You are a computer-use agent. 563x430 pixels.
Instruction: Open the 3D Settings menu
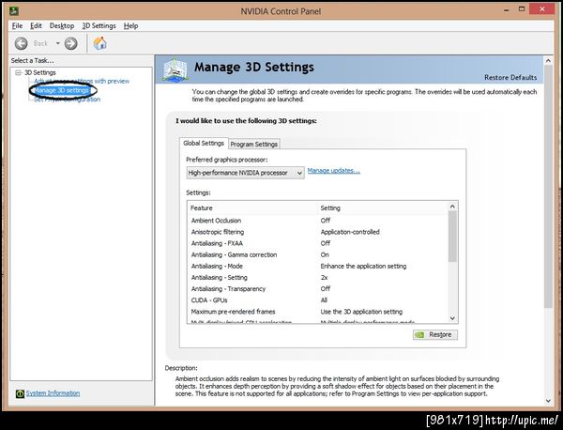click(99, 26)
